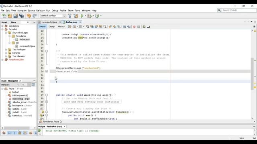Collapse the main method fold on line 97
Viewport: 257px width, 144px height.
47,95
